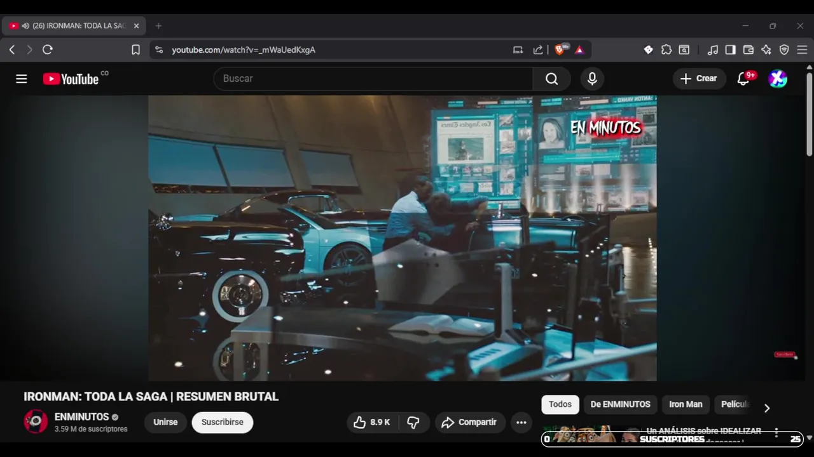Screen dimensions: 814x457
Task: Open the Brave Wallet icon
Action: 748,50
